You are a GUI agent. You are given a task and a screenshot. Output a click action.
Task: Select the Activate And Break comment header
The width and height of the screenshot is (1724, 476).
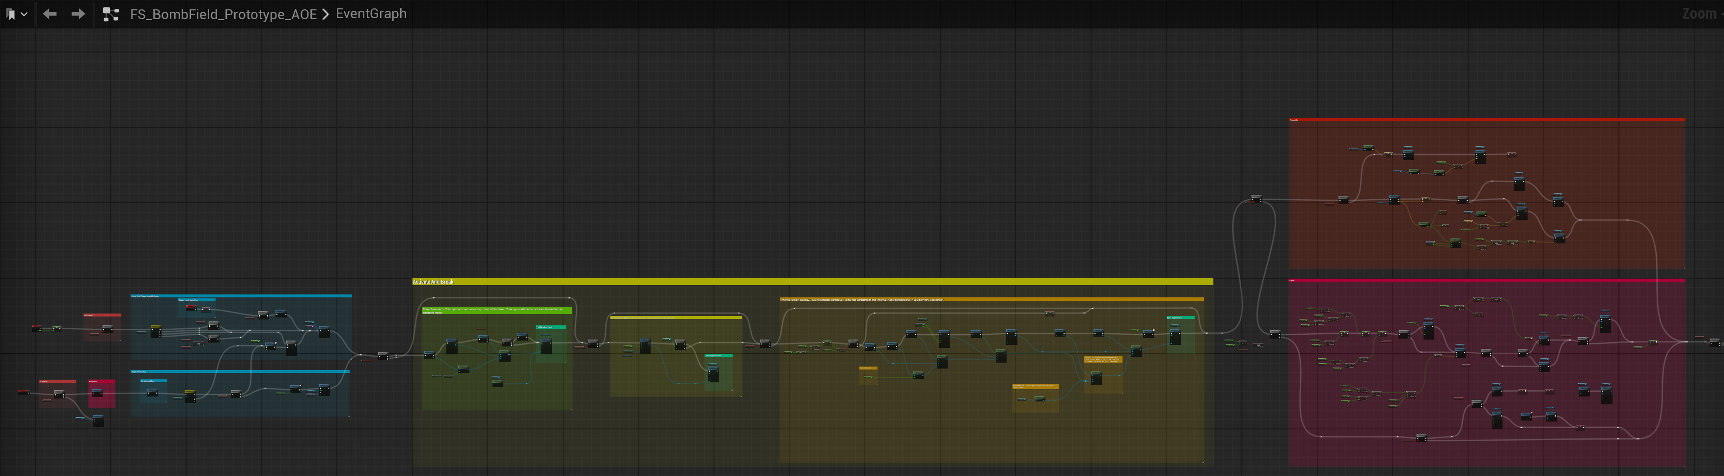pyautogui.click(x=813, y=282)
